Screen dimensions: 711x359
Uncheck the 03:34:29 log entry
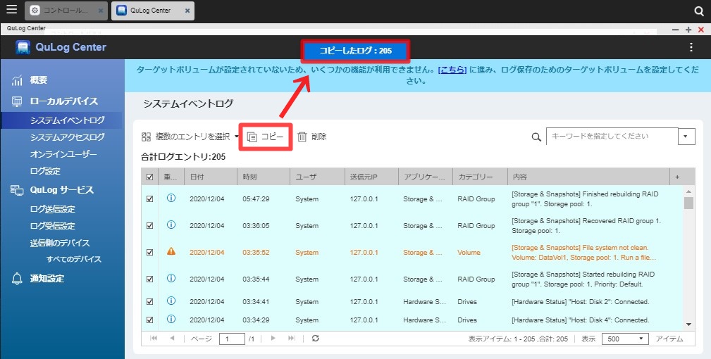point(149,320)
